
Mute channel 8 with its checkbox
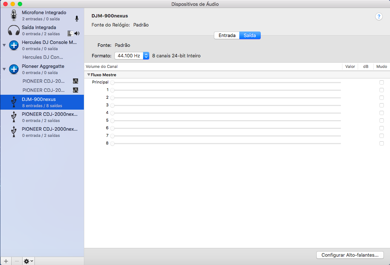tap(382, 143)
